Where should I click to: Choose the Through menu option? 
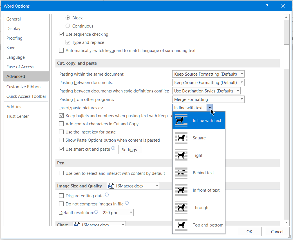tap(199, 207)
